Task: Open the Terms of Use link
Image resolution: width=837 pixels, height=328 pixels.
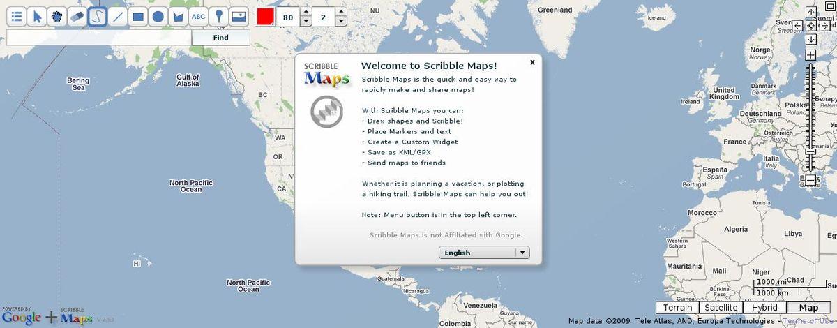Action: (809, 321)
